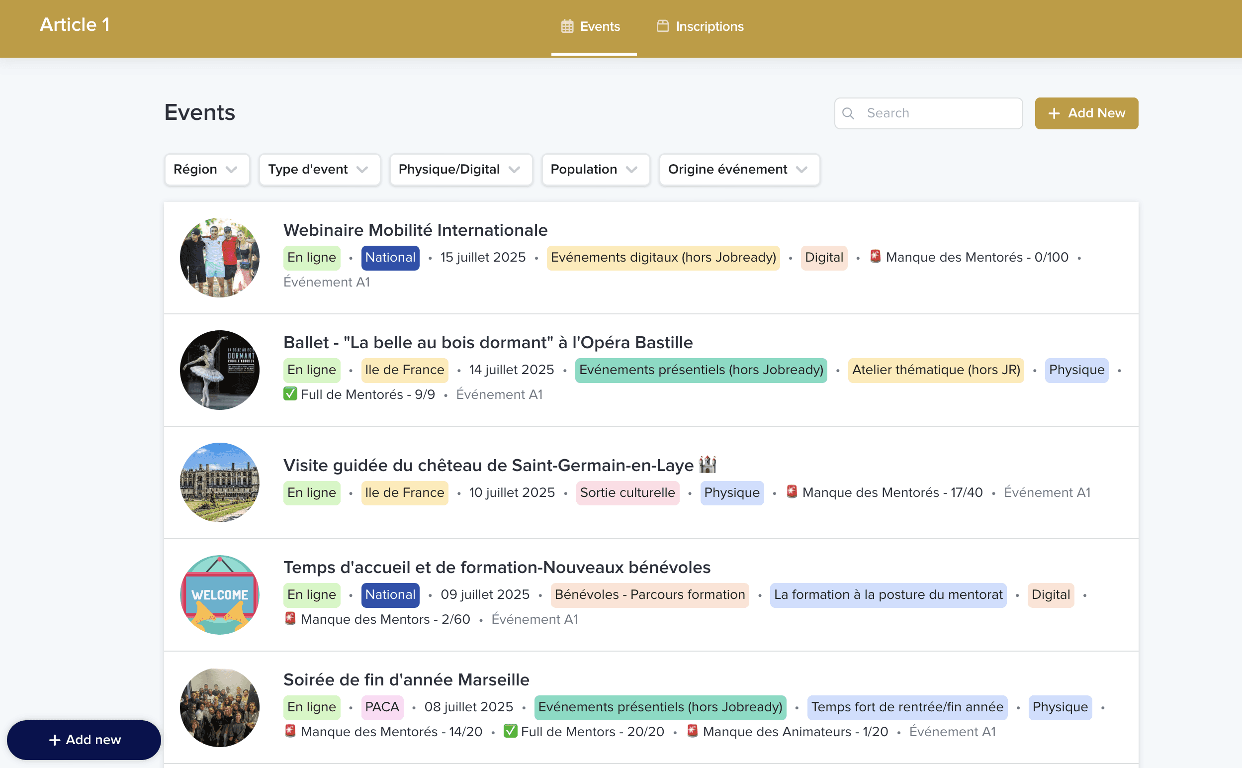Click the alarm icon by Mentorés 17/40

point(791,491)
